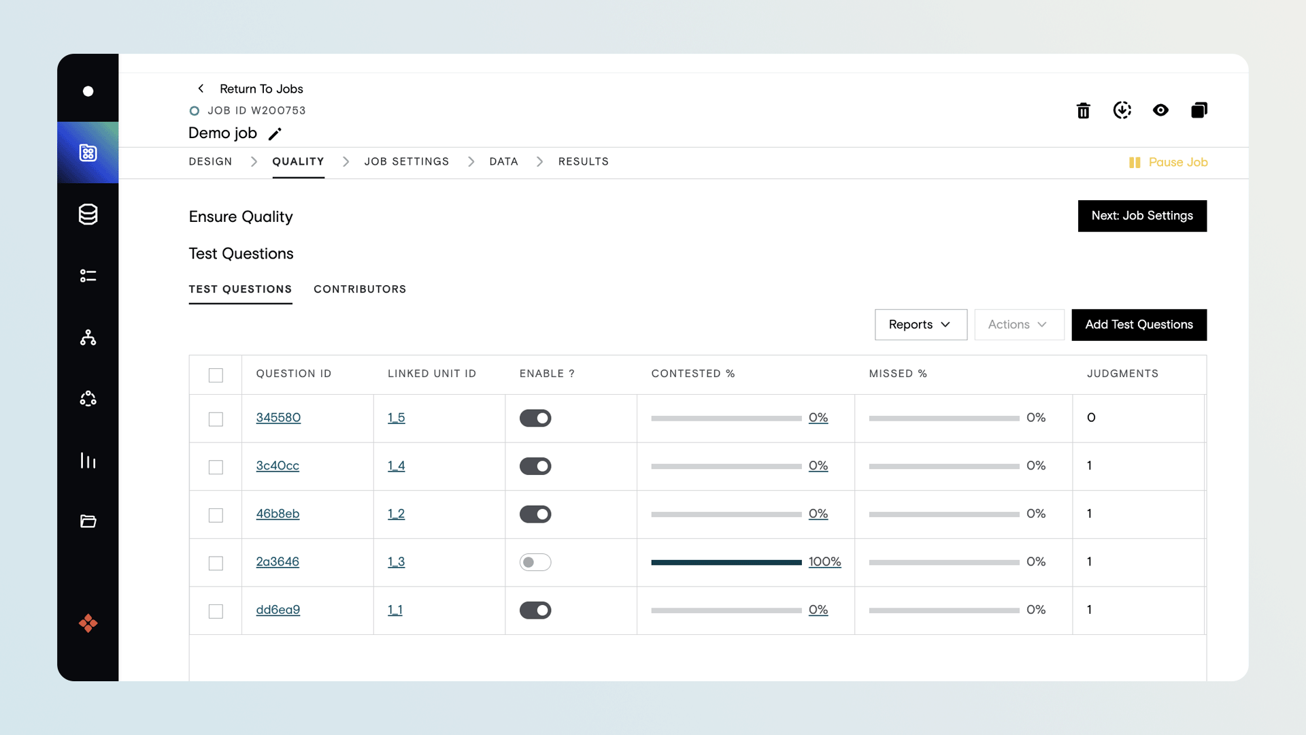Open the Data step in the breadcrumb
The height and width of the screenshot is (735, 1306).
(x=503, y=161)
